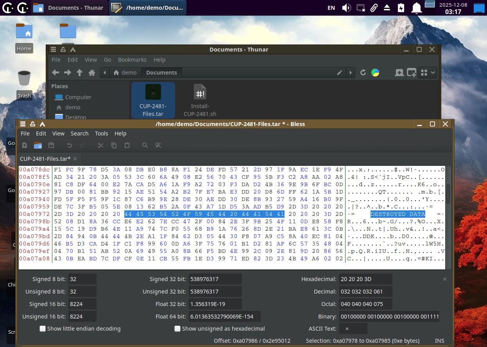
Task: Open the File menu in Thunar
Action: pos(56,60)
